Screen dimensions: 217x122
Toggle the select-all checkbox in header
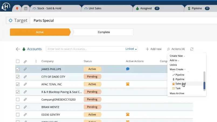tap(18, 61)
